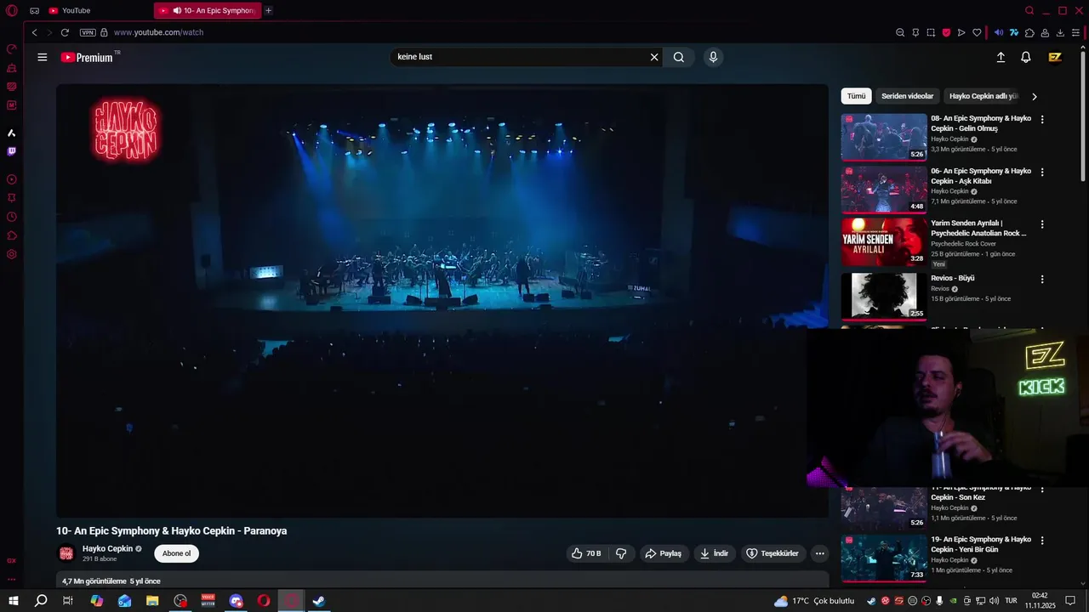
Task: Reload the page
Action: pyautogui.click(x=65, y=32)
